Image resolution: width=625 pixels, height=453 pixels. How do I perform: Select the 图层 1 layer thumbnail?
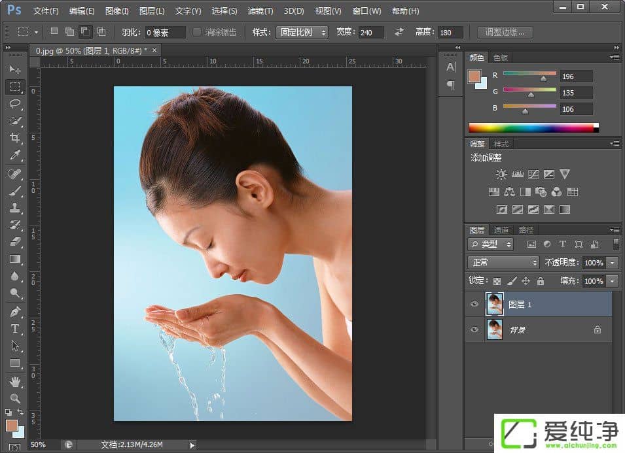coord(494,304)
